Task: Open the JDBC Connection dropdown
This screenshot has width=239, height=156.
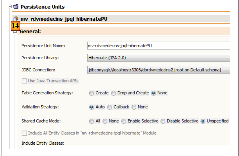Action: pos(158,70)
